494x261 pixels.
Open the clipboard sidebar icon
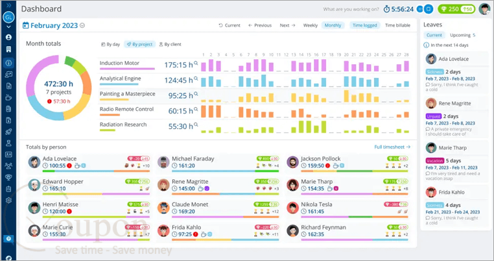(x=8, y=189)
